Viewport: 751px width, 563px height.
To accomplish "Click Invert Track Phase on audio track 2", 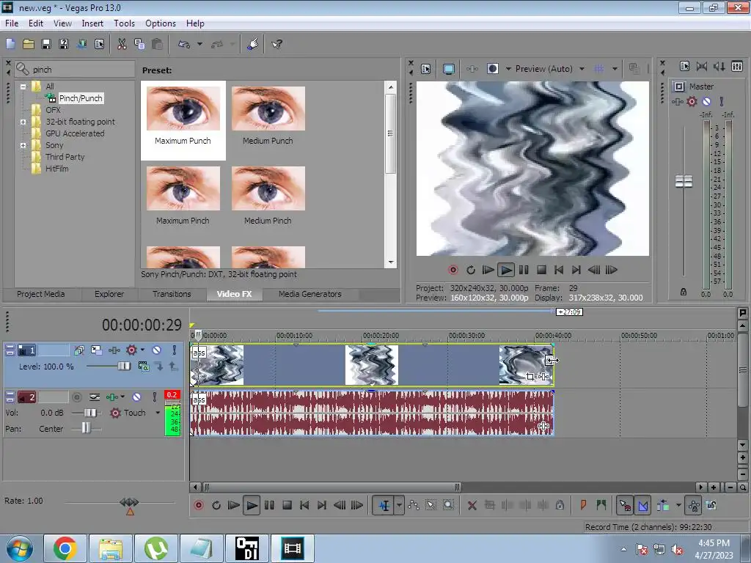I will [95, 397].
